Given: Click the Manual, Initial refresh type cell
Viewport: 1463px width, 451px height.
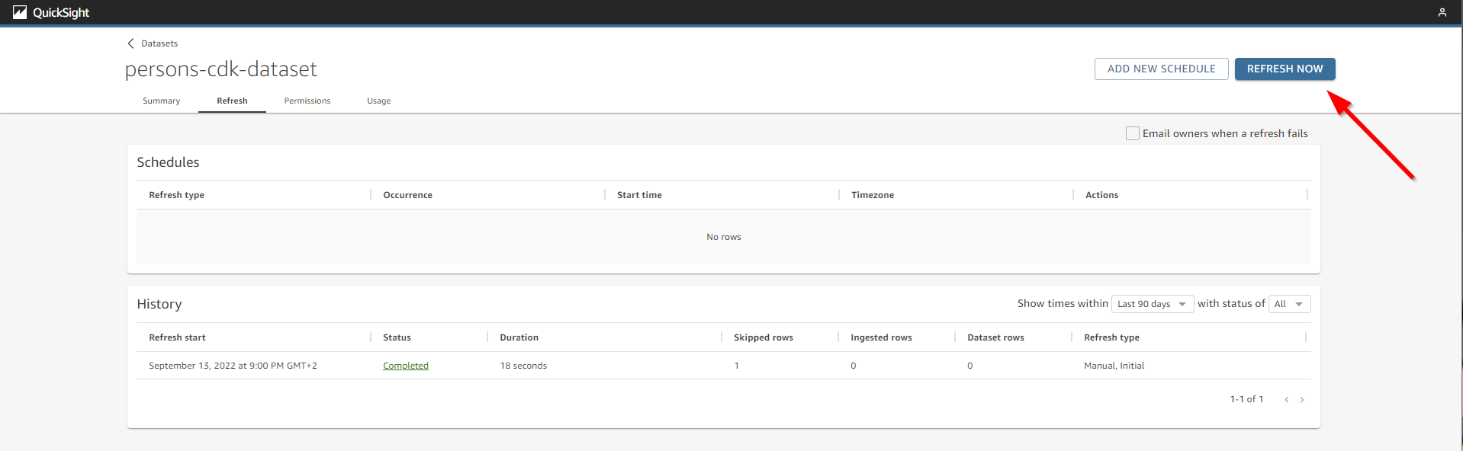Looking at the screenshot, I should tap(1114, 366).
